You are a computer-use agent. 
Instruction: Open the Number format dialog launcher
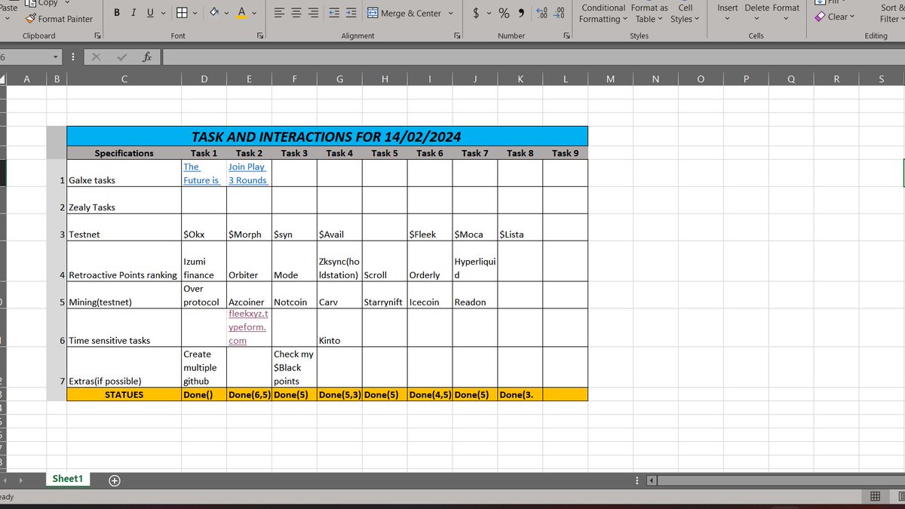(x=567, y=35)
